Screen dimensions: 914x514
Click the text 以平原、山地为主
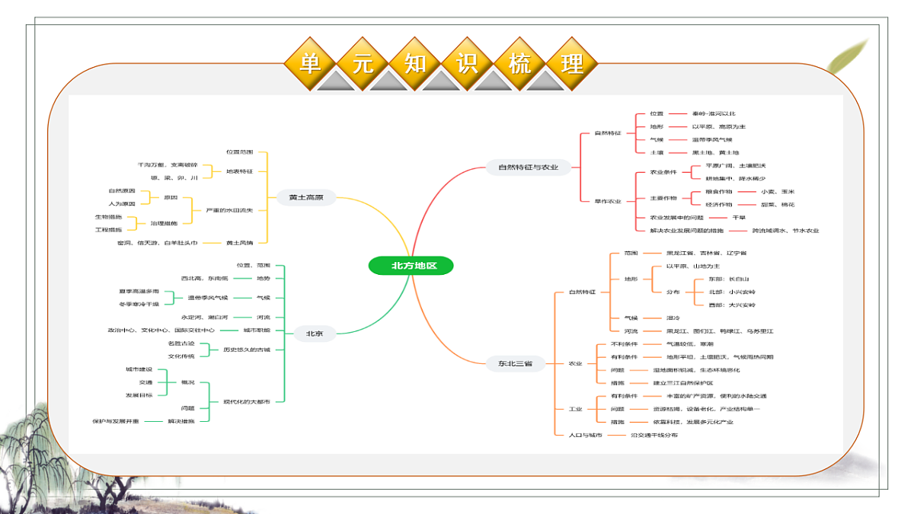pos(693,266)
